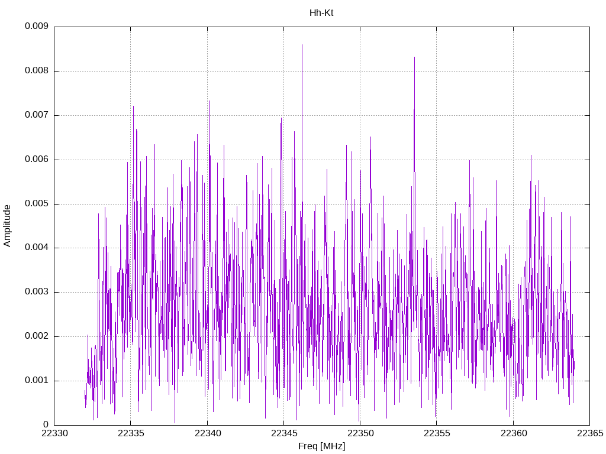Click the y-axis tick label 0.005
The height and width of the screenshot is (454, 606).
point(37,204)
